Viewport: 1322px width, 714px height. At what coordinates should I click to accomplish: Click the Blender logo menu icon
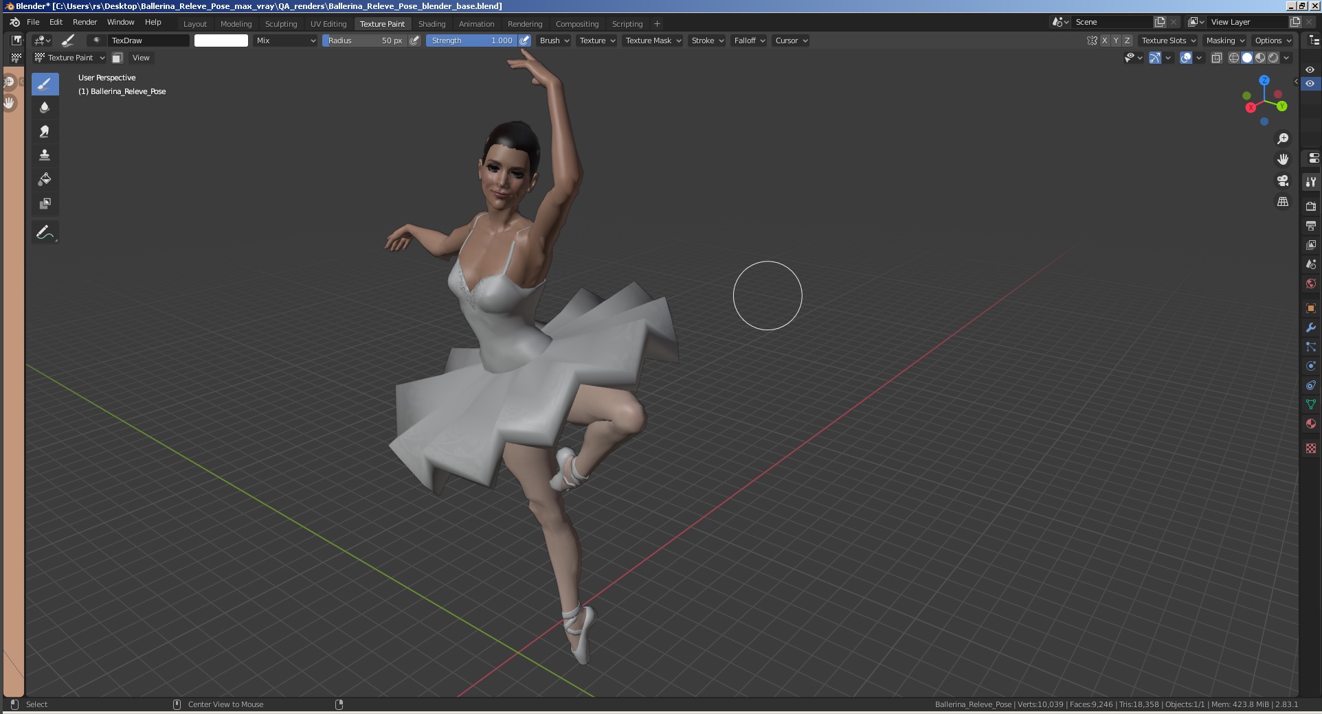point(14,22)
